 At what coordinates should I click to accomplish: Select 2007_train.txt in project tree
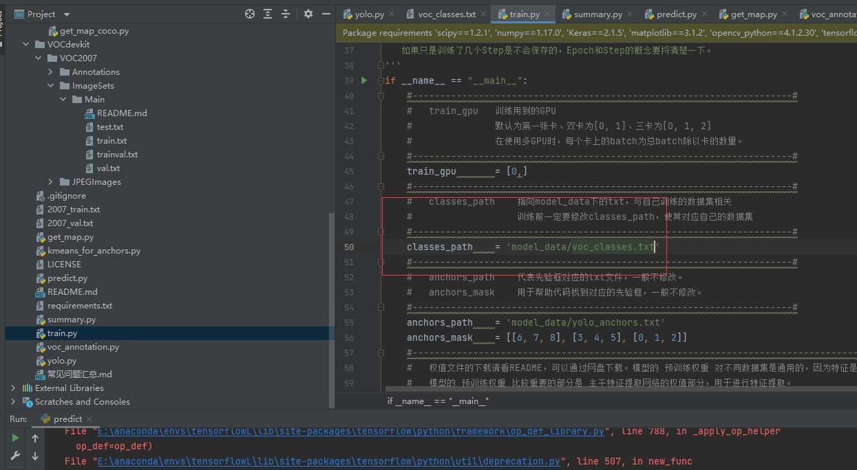pos(67,210)
